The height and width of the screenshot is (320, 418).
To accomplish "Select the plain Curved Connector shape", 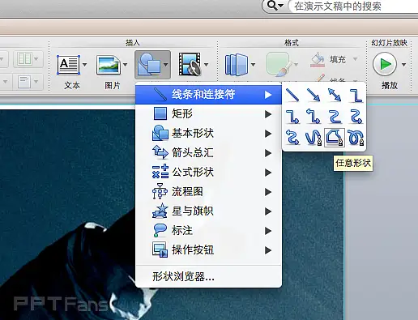I will [335, 117].
